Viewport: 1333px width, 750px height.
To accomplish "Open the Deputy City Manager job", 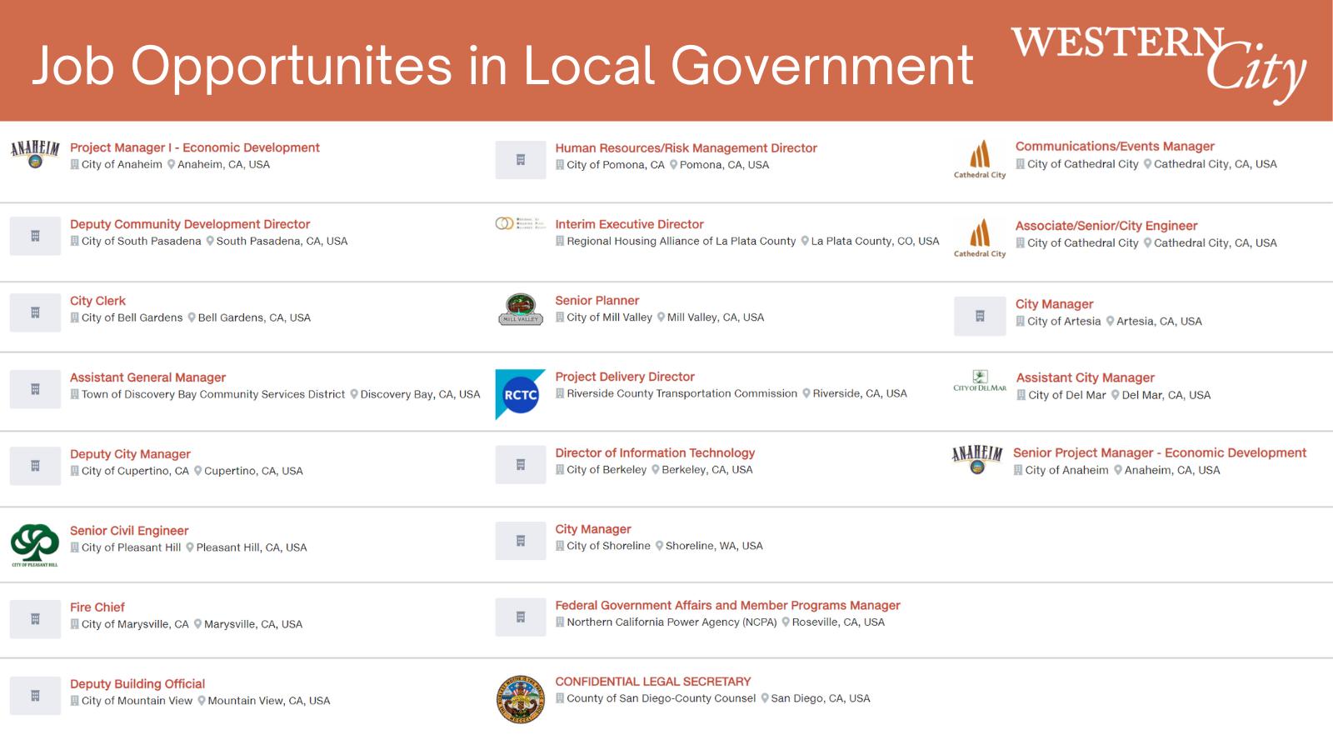I will click(x=130, y=454).
